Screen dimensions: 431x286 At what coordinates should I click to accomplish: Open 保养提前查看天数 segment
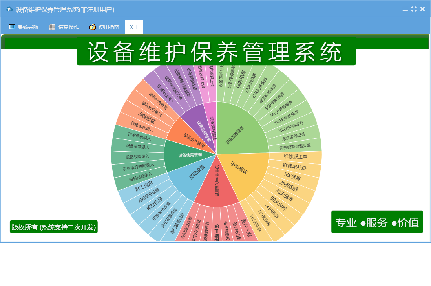pyautogui.click(x=295, y=146)
